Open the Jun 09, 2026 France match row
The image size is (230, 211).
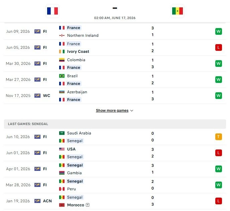[115, 31]
